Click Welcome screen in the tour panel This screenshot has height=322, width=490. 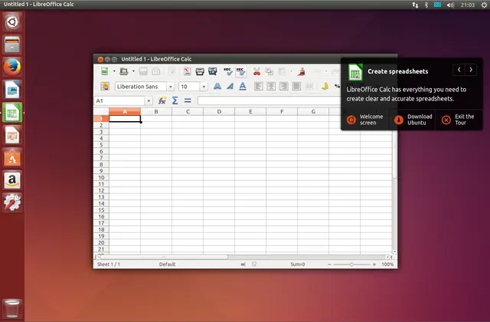click(364, 120)
